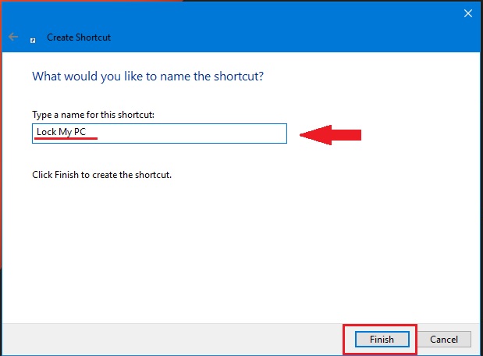This screenshot has height=356, width=483.
Task: Close the Create Shortcut wizard window
Action: pos(467,13)
